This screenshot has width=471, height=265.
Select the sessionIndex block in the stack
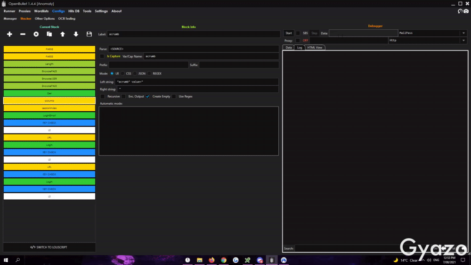coord(49,108)
